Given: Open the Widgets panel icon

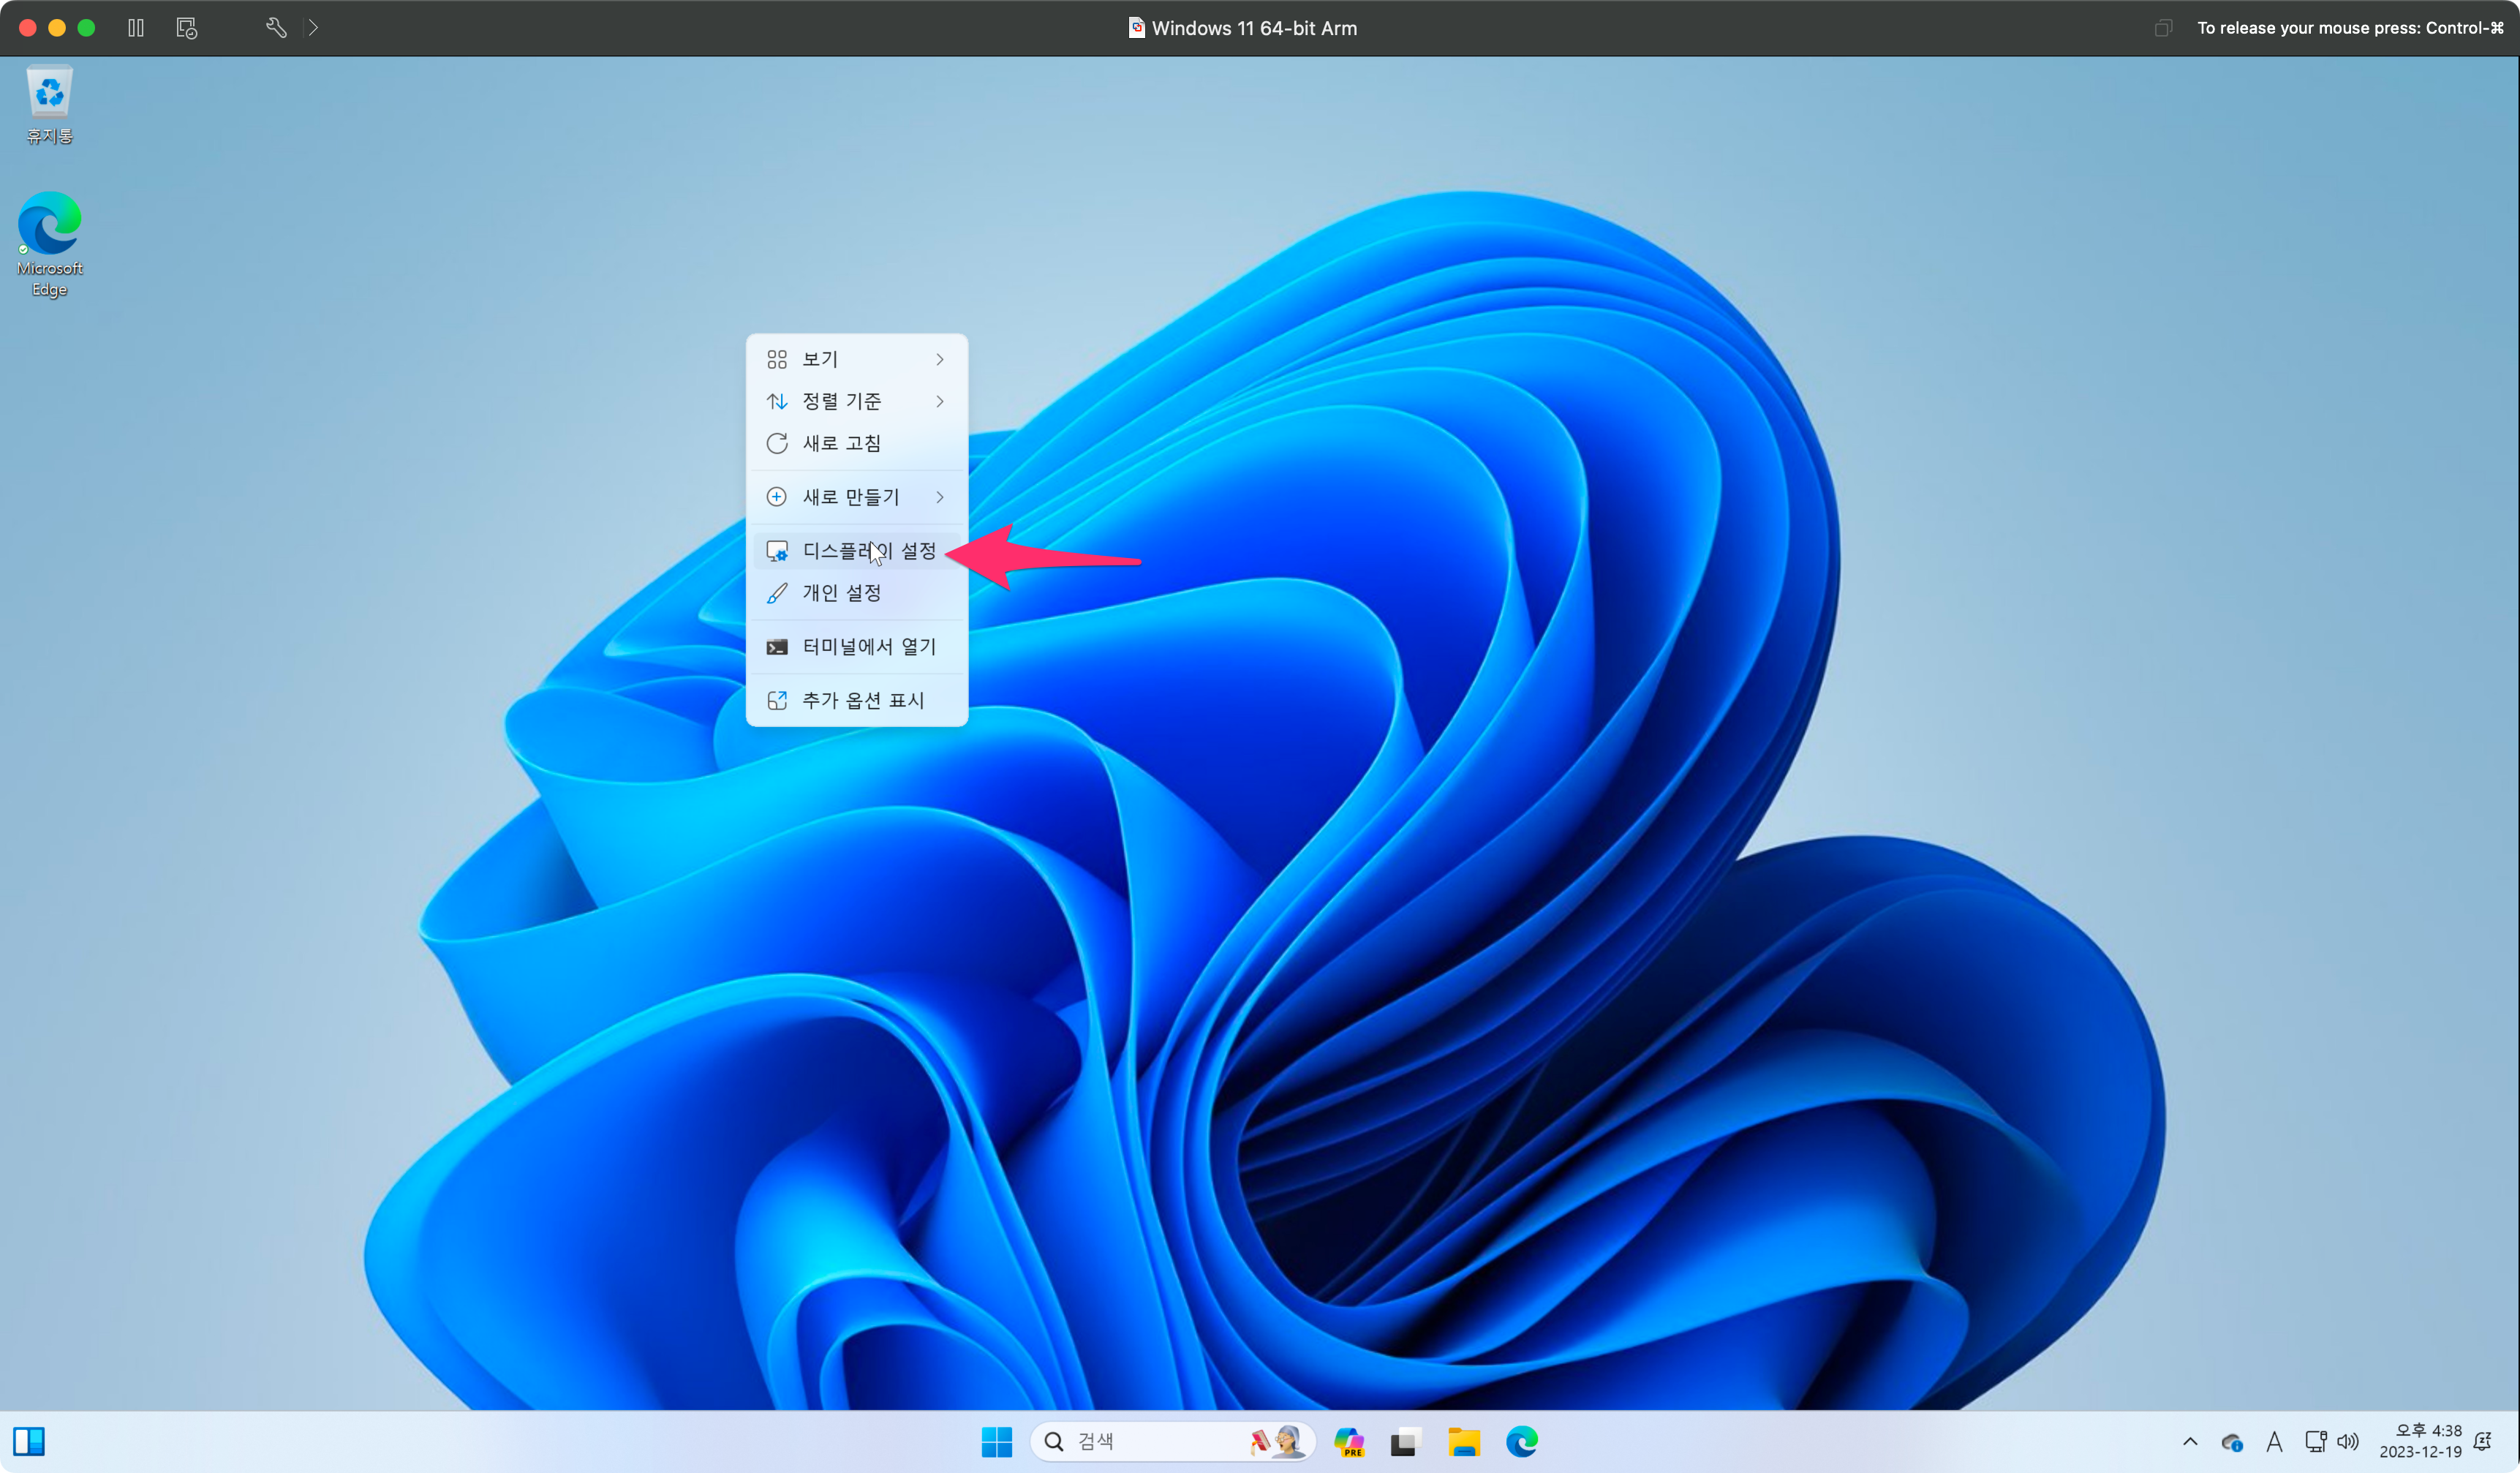Looking at the screenshot, I should point(29,1441).
